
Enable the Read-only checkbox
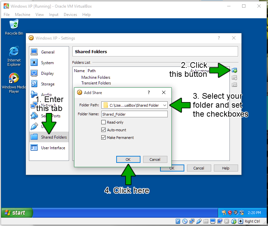click(103, 122)
